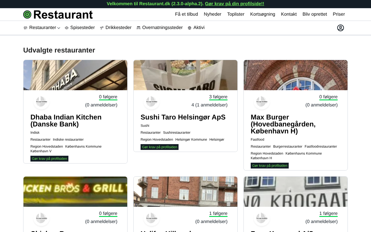Open the Max Burger brick-arch photo
This screenshot has width=371, height=232.
[x=296, y=75]
